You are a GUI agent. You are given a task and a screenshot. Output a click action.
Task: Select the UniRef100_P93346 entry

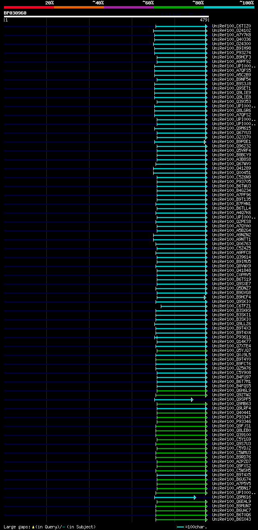click(x=231, y=422)
